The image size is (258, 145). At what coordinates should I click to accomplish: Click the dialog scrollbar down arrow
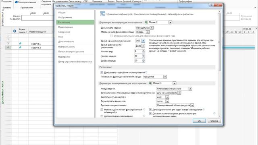219,116
